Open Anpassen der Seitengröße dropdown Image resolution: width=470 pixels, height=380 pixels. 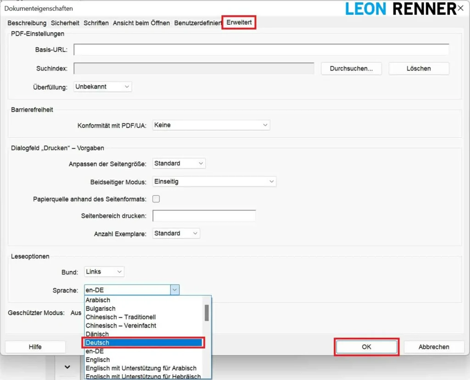tap(179, 163)
